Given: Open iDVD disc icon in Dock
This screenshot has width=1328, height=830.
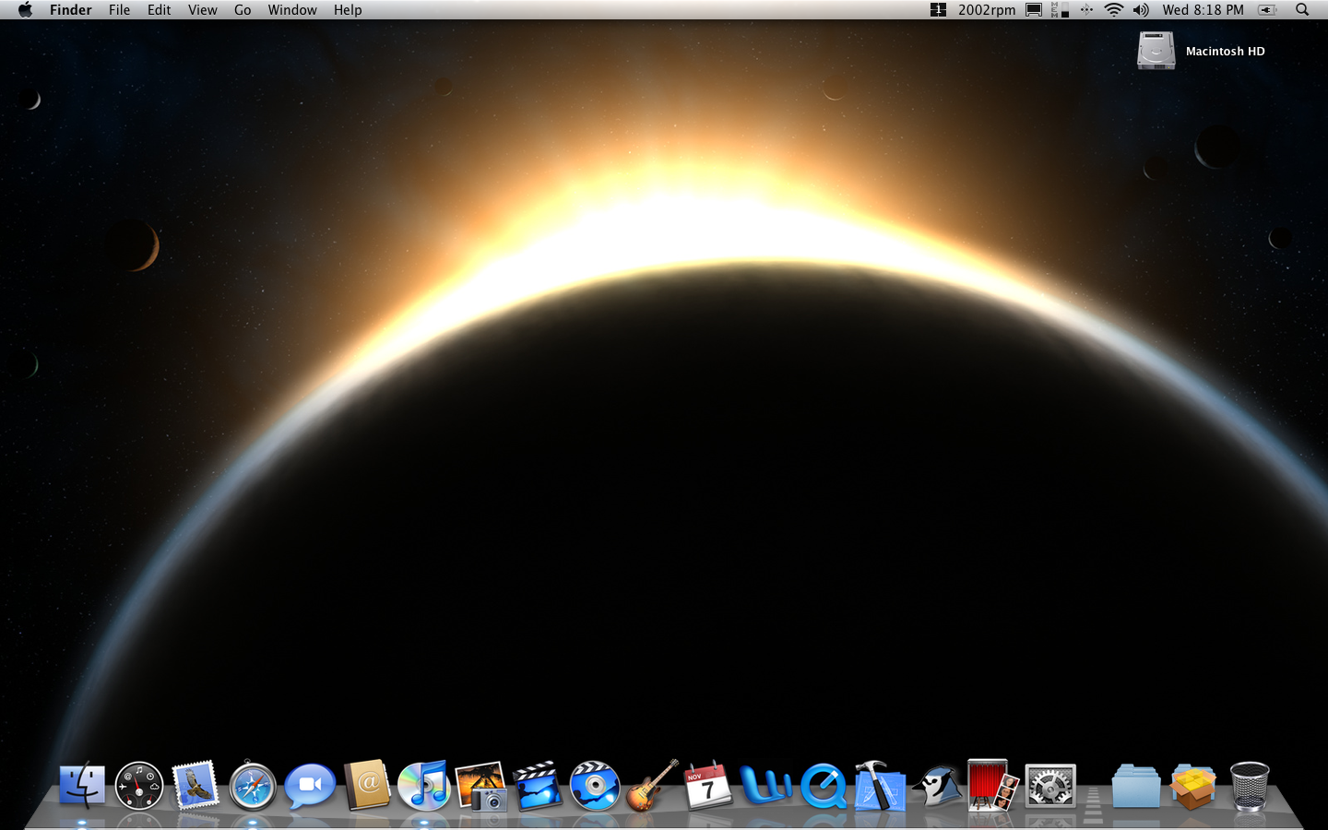Looking at the screenshot, I should (x=595, y=786).
